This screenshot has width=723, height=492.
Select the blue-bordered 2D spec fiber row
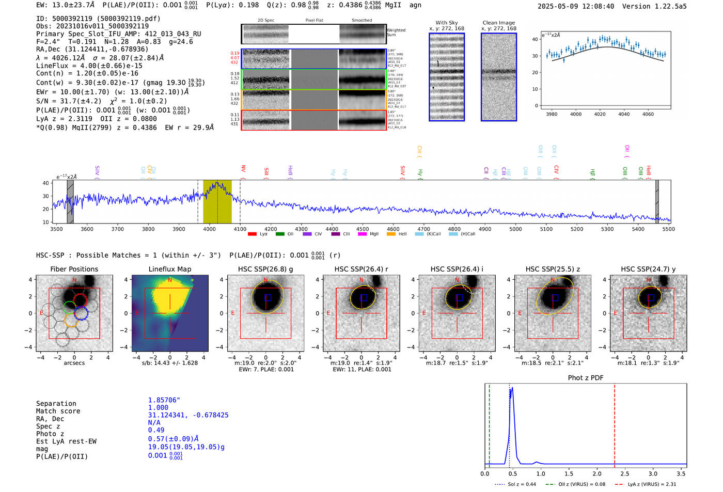pyautogui.click(x=313, y=59)
